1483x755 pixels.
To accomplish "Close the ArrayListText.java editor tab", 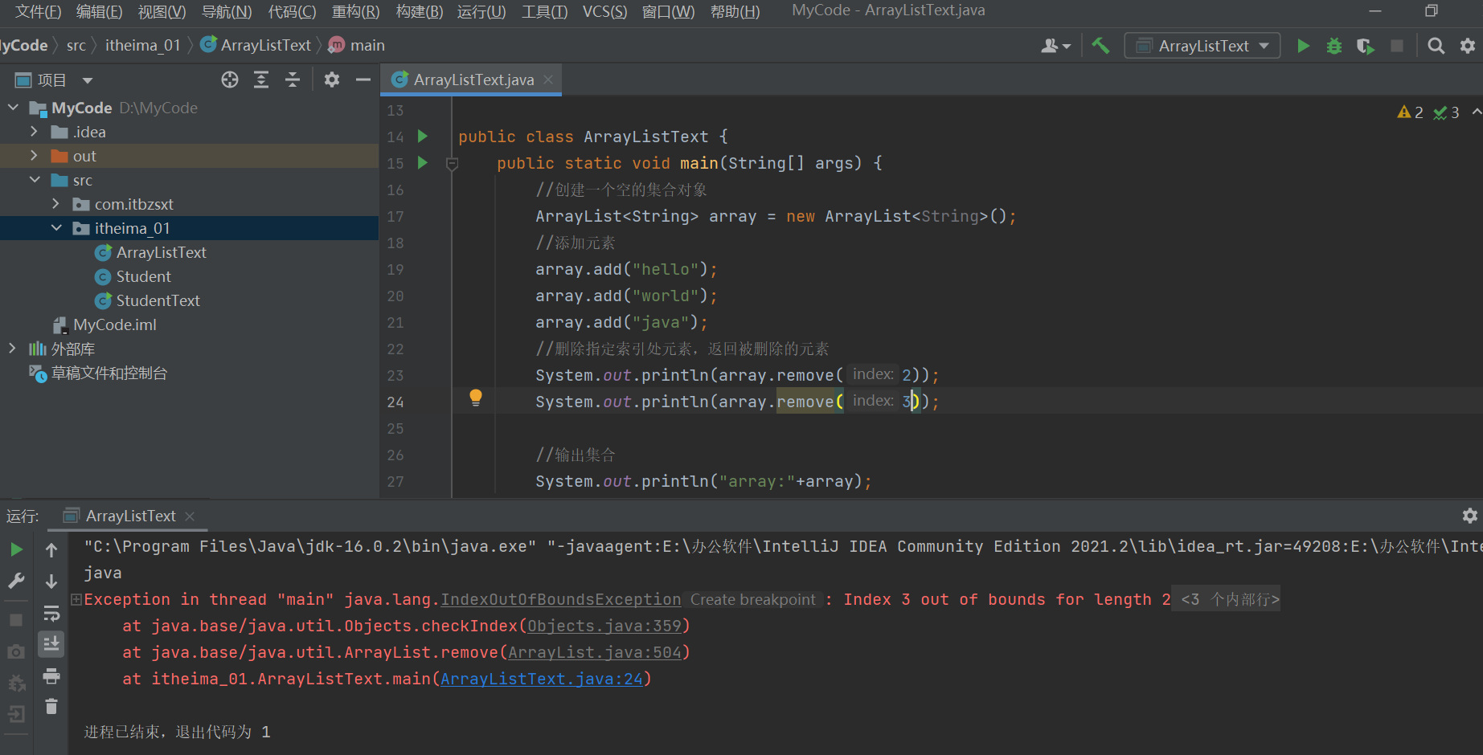I will click(x=548, y=80).
